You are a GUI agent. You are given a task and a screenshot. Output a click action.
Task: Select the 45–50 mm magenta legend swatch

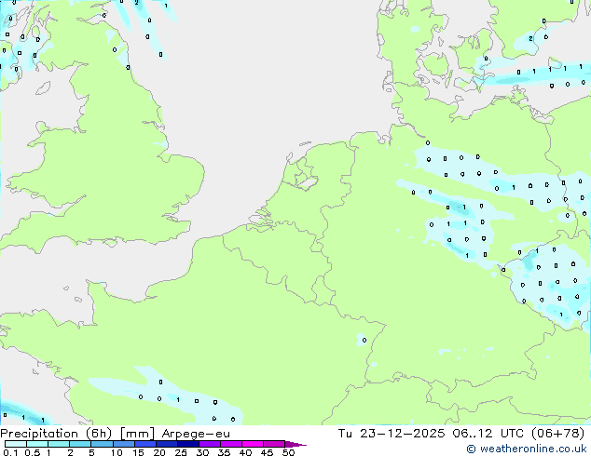274,444
